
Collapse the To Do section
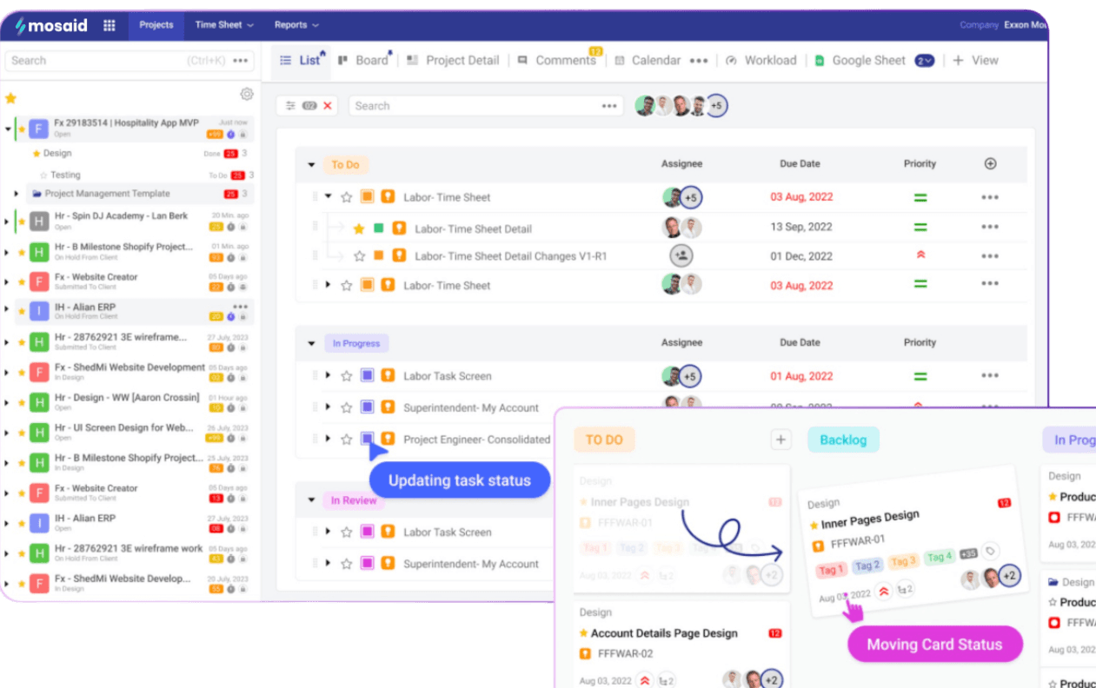pyautogui.click(x=312, y=164)
